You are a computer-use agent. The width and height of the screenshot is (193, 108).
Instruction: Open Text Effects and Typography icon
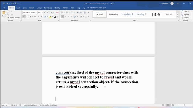[45, 17]
